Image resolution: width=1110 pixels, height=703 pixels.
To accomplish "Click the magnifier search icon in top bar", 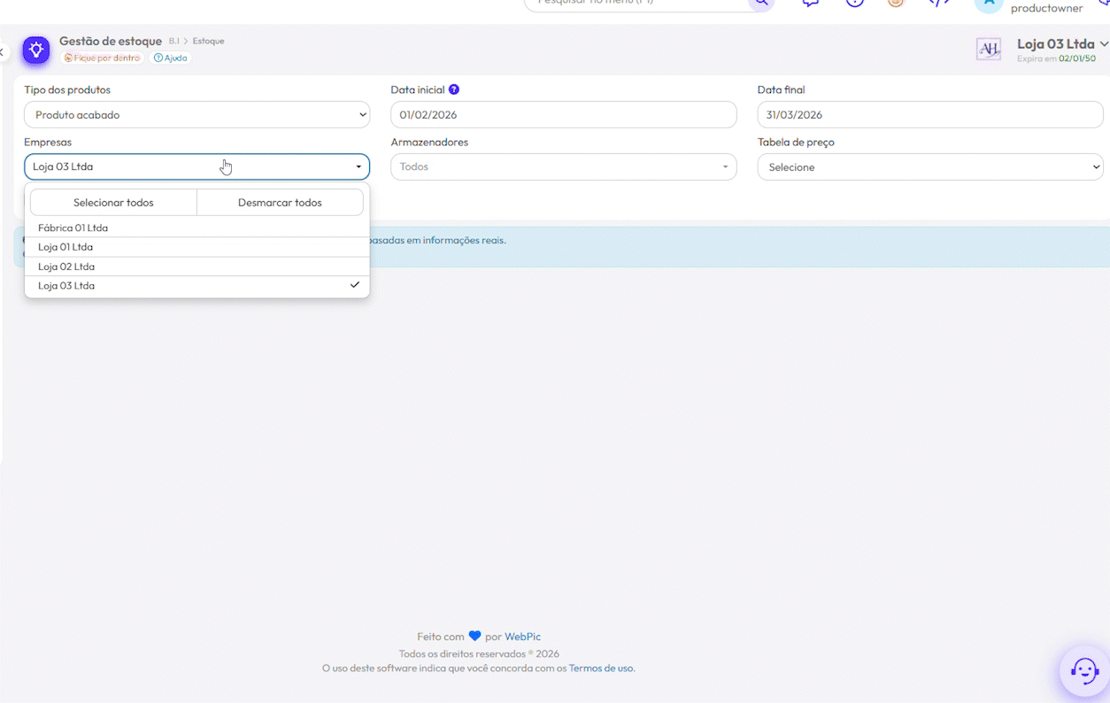I will coord(759,3).
